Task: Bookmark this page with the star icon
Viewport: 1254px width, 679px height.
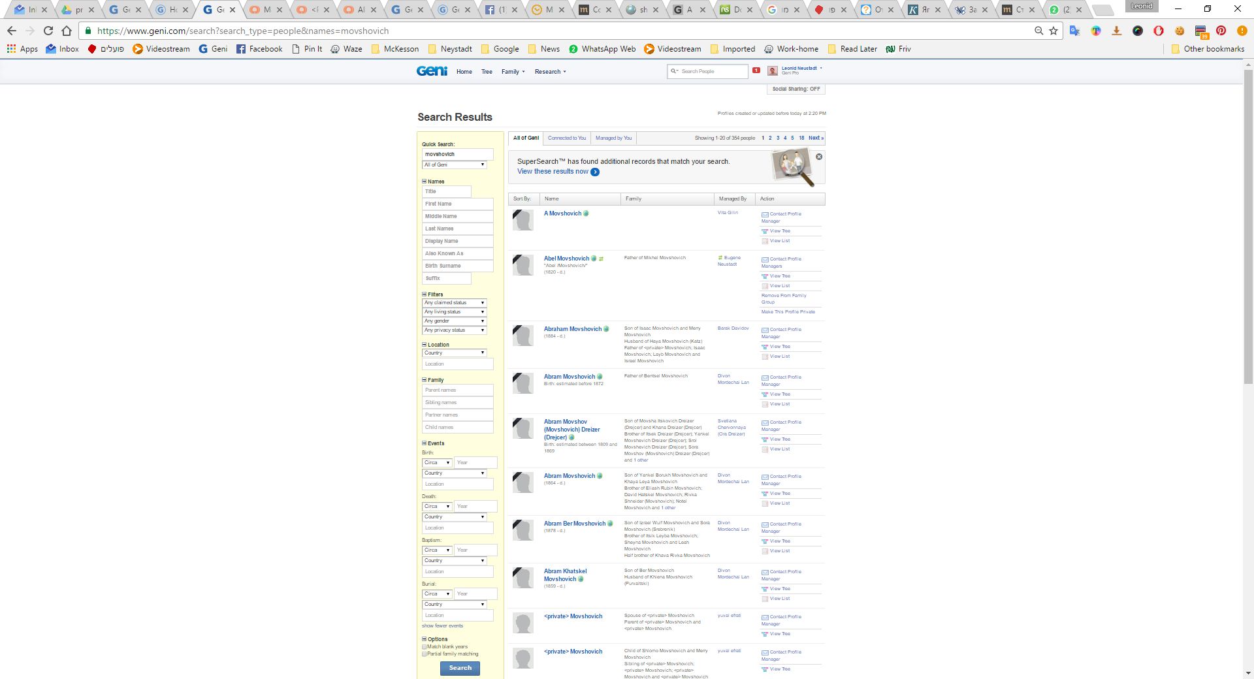Action: pyautogui.click(x=1053, y=31)
